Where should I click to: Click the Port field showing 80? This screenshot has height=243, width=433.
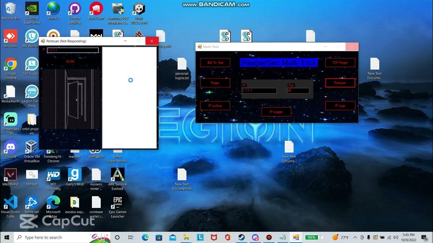click(x=298, y=91)
